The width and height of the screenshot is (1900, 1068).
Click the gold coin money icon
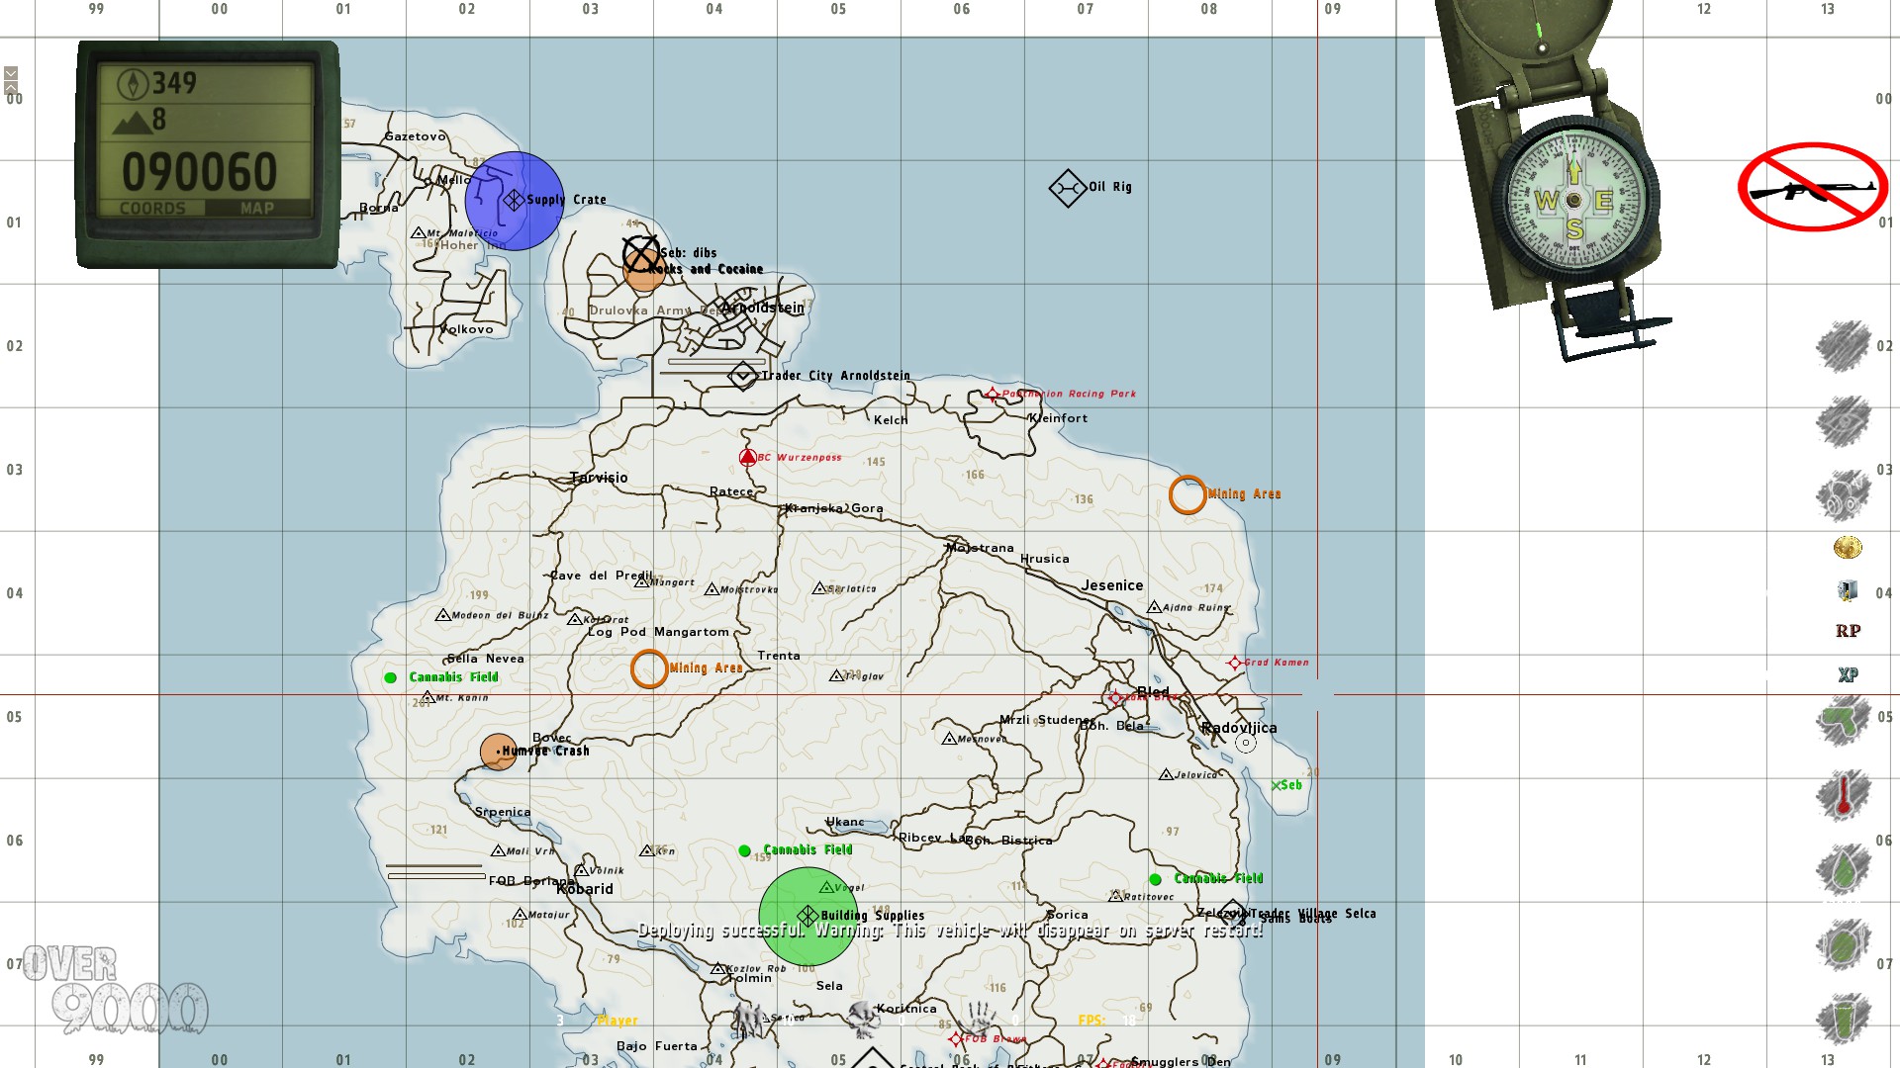1848,547
